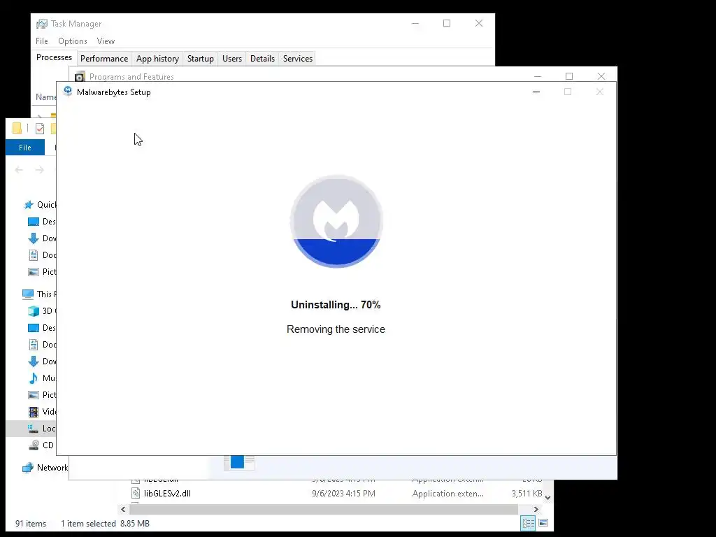The height and width of the screenshot is (537, 716).
Task: Click the libGLESv2.dll file icon
Action: [136, 493]
